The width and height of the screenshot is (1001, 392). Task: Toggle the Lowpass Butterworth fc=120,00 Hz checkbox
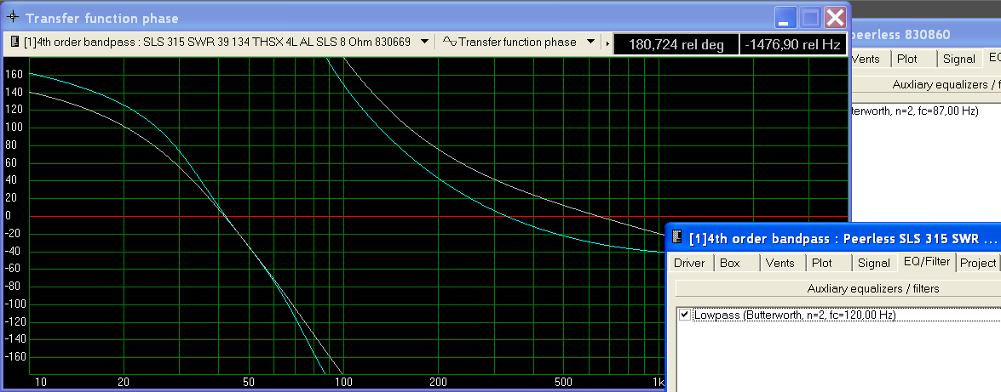(x=685, y=315)
